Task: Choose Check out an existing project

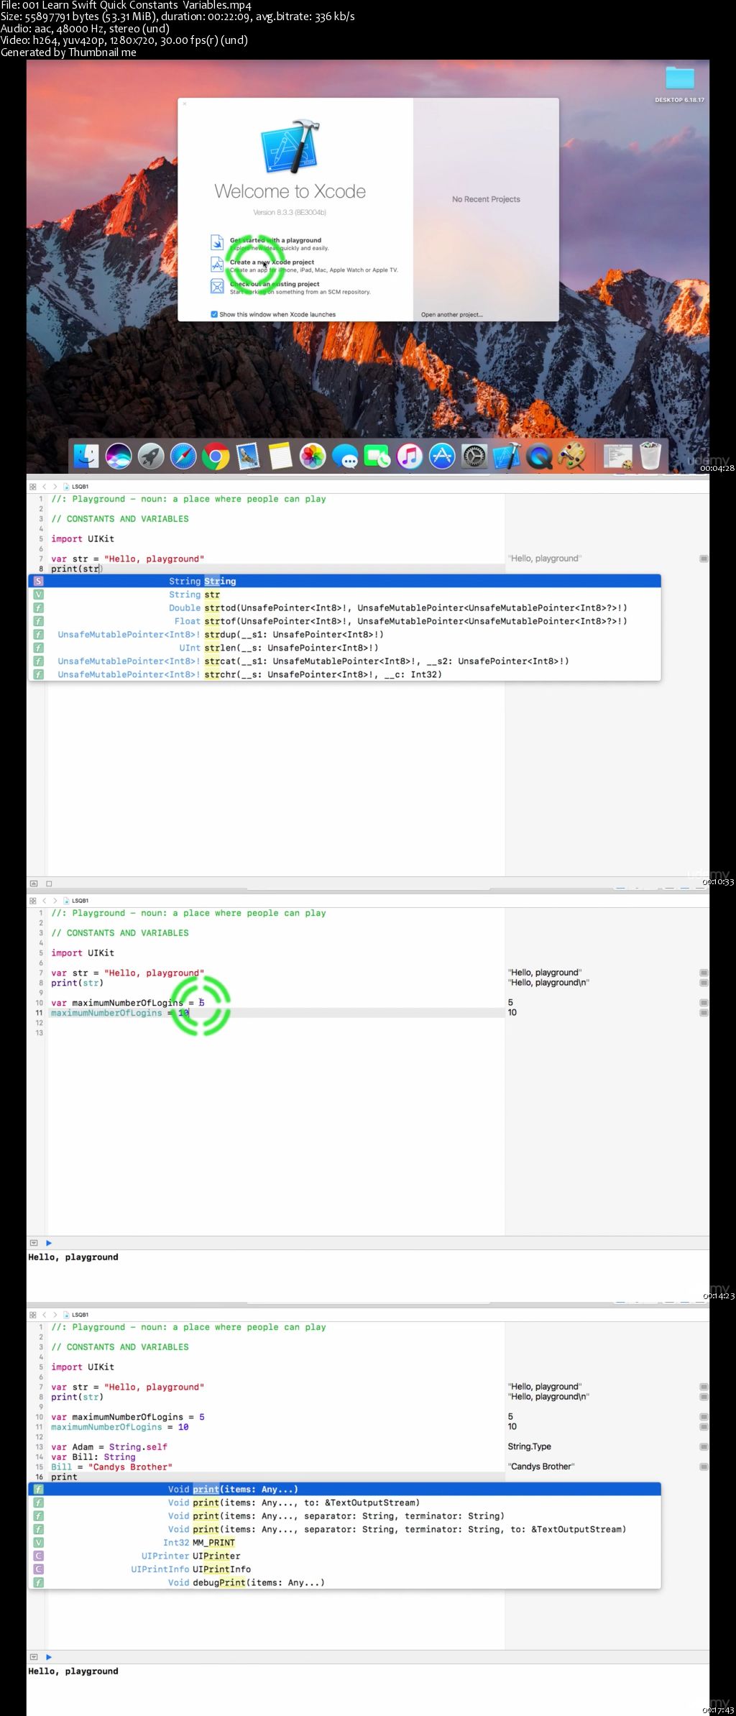Action: pyautogui.click(x=275, y=284)
